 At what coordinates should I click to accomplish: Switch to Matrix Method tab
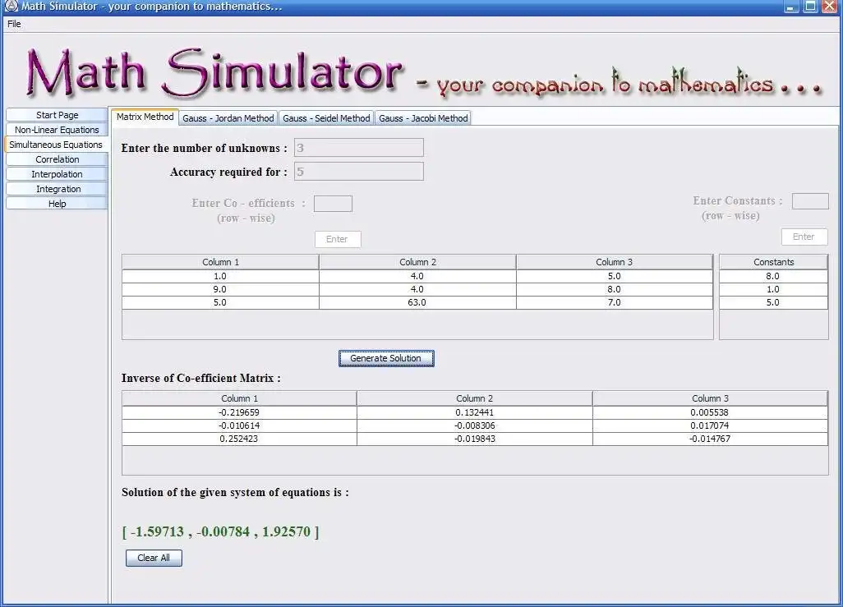(x=145, y=117)
